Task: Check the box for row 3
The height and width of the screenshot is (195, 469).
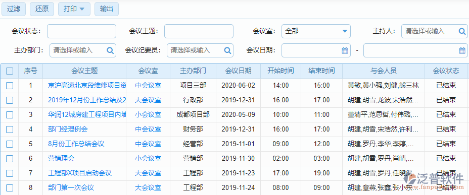Action: tap(10, 114)
